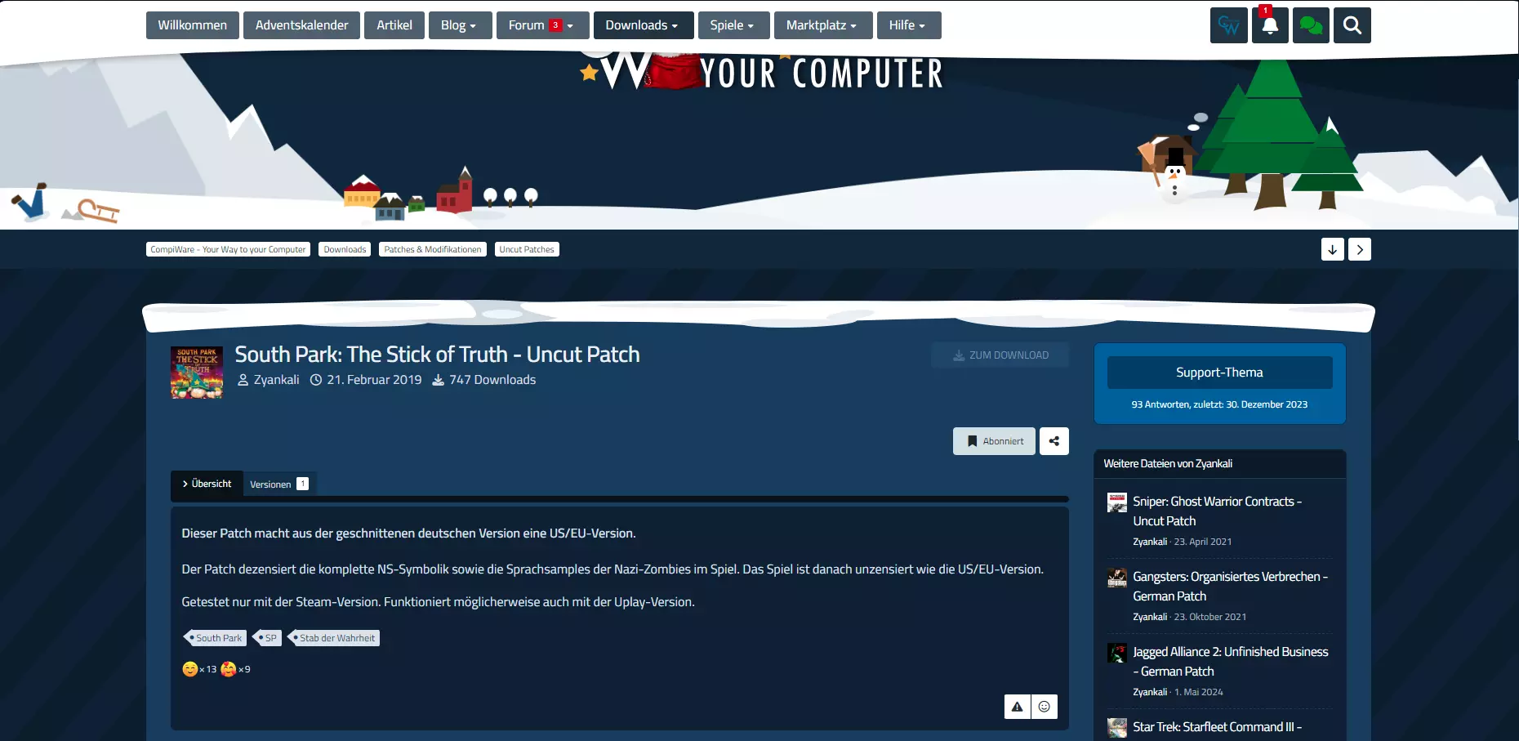Click the Uncut Patches breadcrumb
The image size is (1519, 741).
(x=527, y=249)
